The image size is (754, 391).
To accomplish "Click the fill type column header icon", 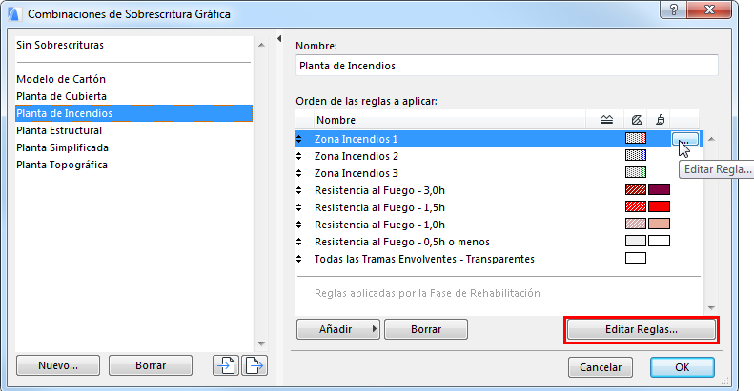I will pyautogui.click(x=636, y=120).
